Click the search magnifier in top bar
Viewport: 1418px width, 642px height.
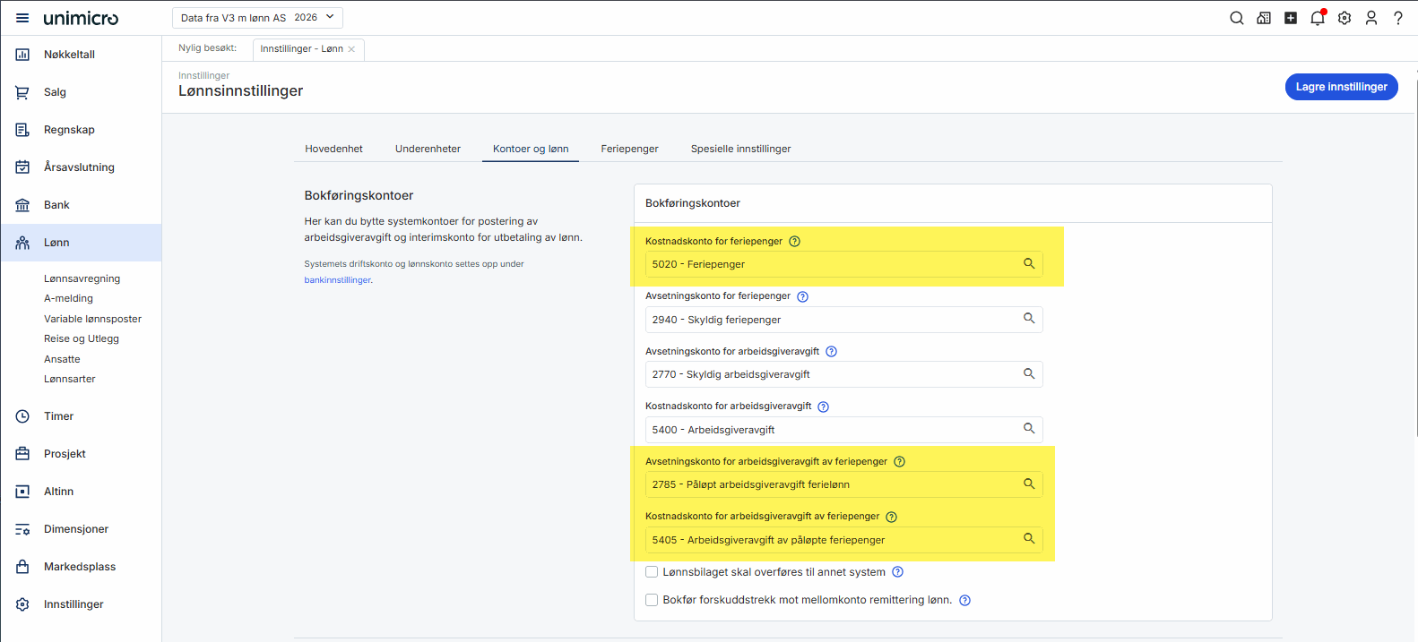tap(1236, 18)
